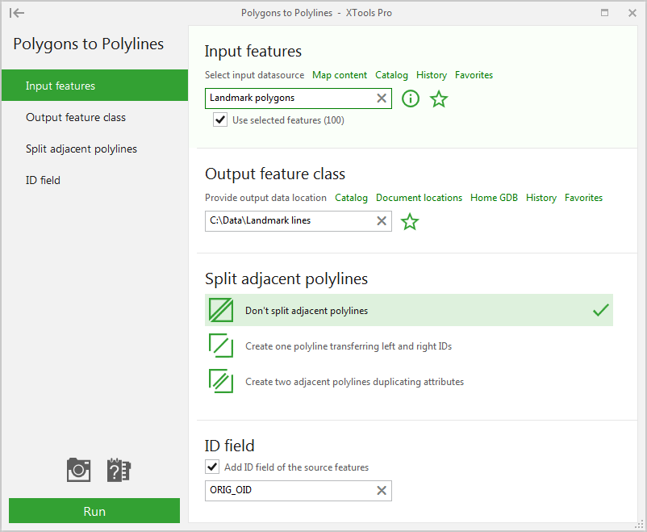
Task: Open the Home GDB output location link
Action: pyautogui.click(x=494, y=198)
